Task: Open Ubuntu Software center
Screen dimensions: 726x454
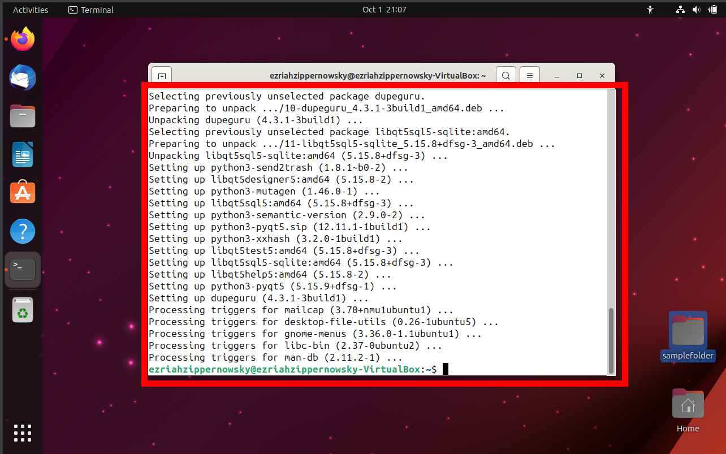Action: coord(22,192)
